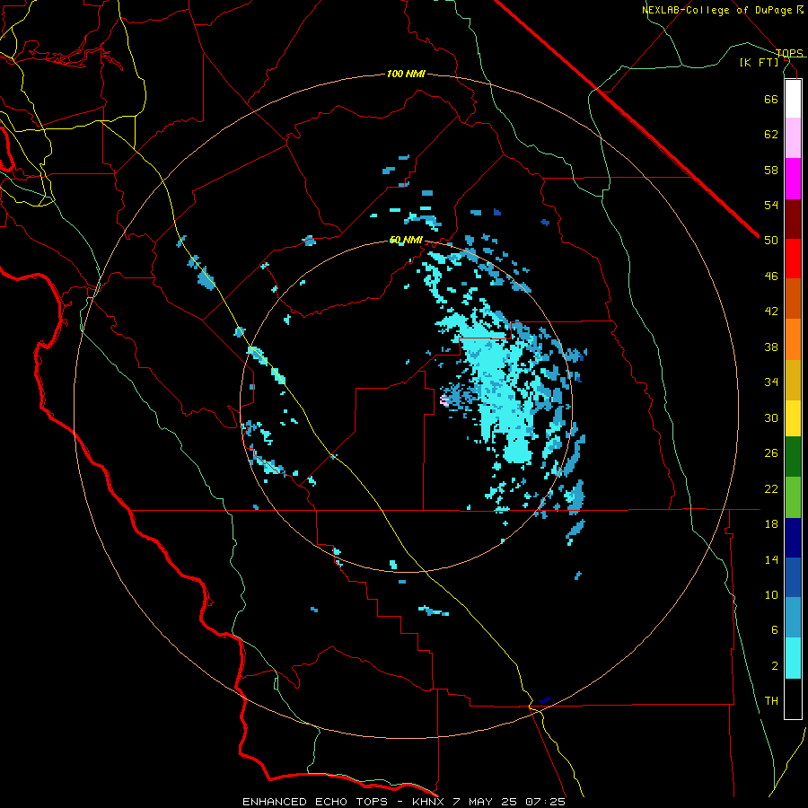Viewport: 808px width, 808px height.
Task: Click the 14 legend value
Action: tap(771, 559)
